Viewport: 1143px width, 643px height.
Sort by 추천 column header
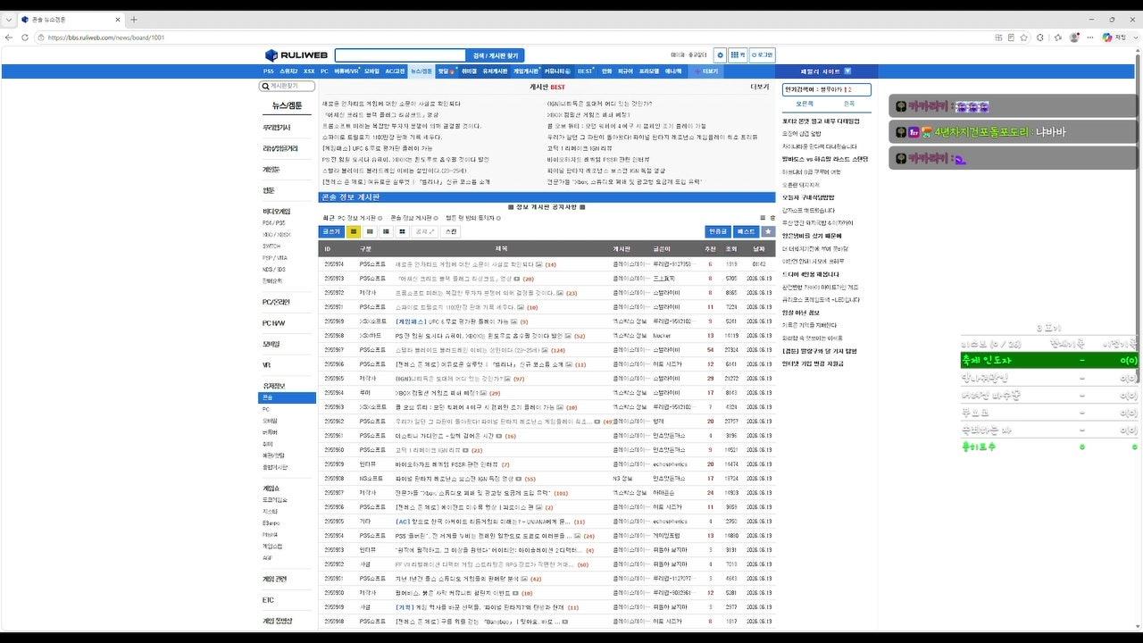(711, 249)
